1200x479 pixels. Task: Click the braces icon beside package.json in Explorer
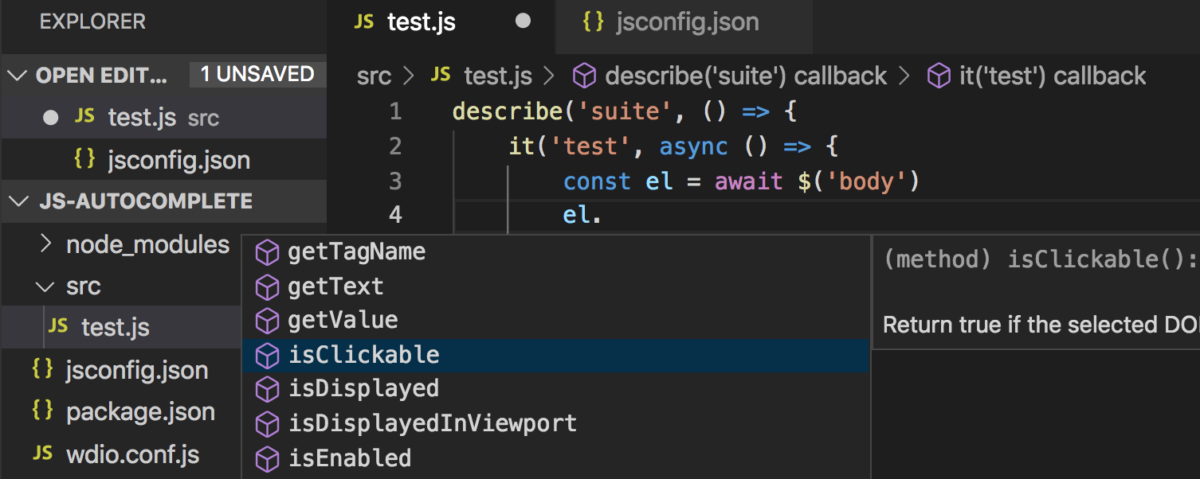point(41,411)
